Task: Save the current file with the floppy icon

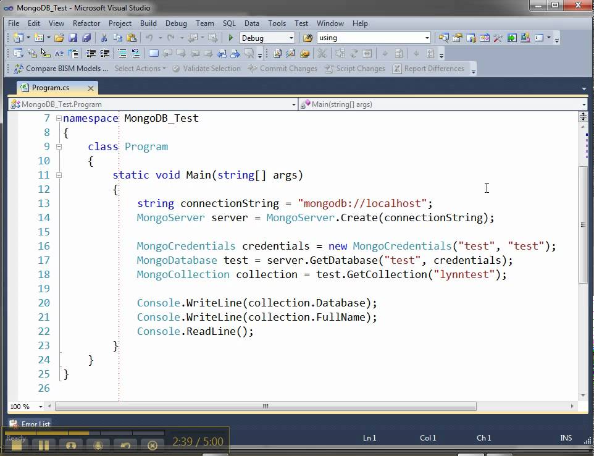Action: pyautogui.click(x=73, y=38)
